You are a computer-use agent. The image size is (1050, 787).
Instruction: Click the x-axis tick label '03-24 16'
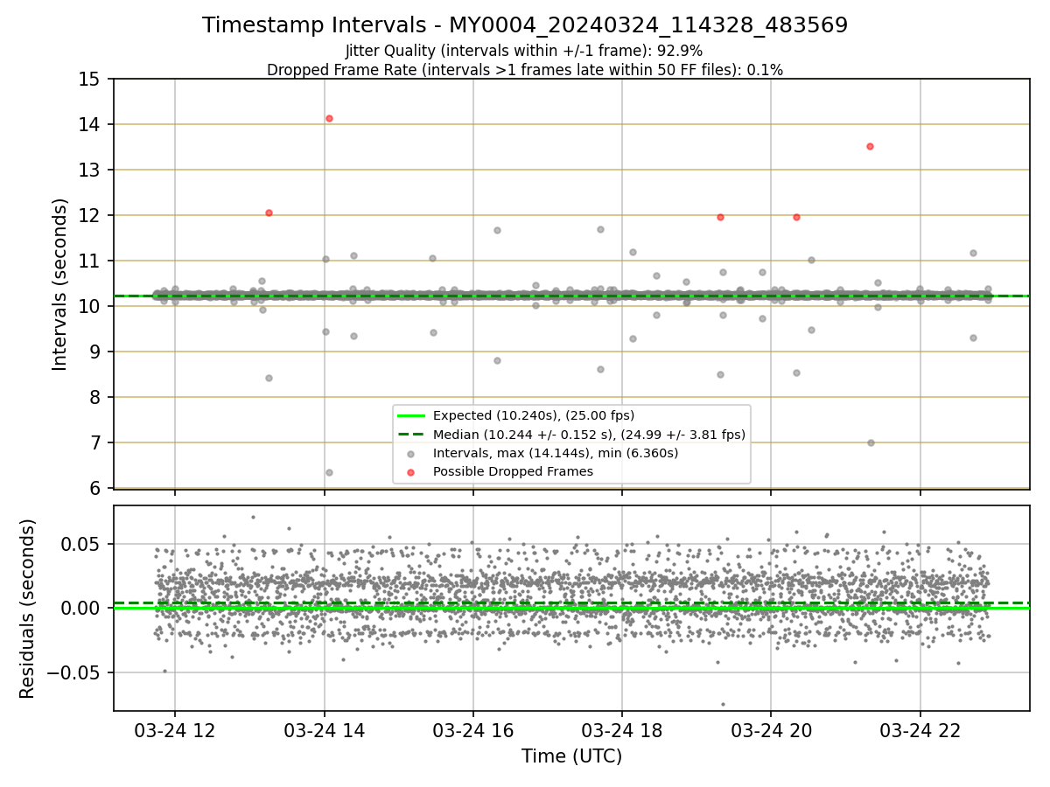click(x=472, y=730)
